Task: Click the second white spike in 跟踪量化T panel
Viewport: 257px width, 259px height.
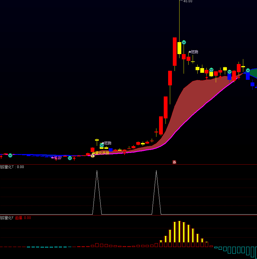Action: pos(156,190)
